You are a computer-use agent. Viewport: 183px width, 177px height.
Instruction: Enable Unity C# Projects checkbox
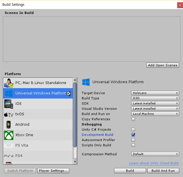(133, 129)
